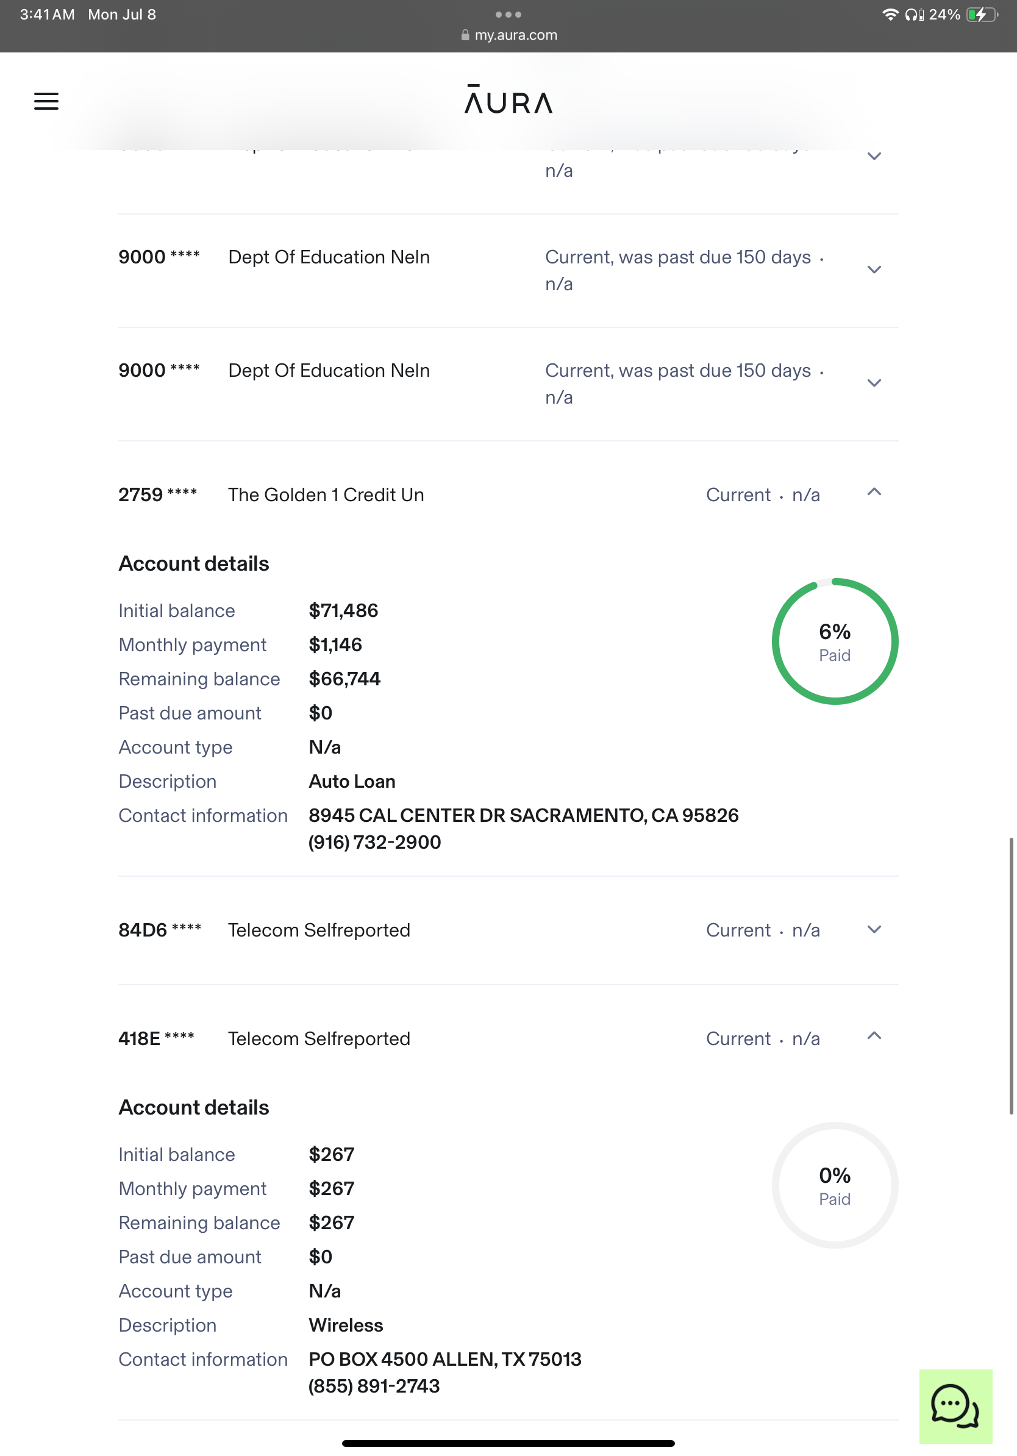Expand second Dept Of Education Neln chevron
1017x1456 pixels.
tap(874, 383)
